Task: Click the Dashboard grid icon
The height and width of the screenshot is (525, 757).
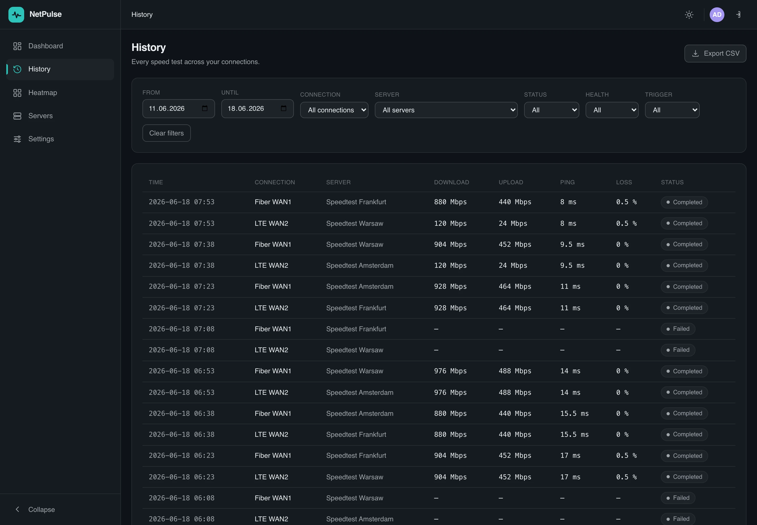Action: coord(17,46)
